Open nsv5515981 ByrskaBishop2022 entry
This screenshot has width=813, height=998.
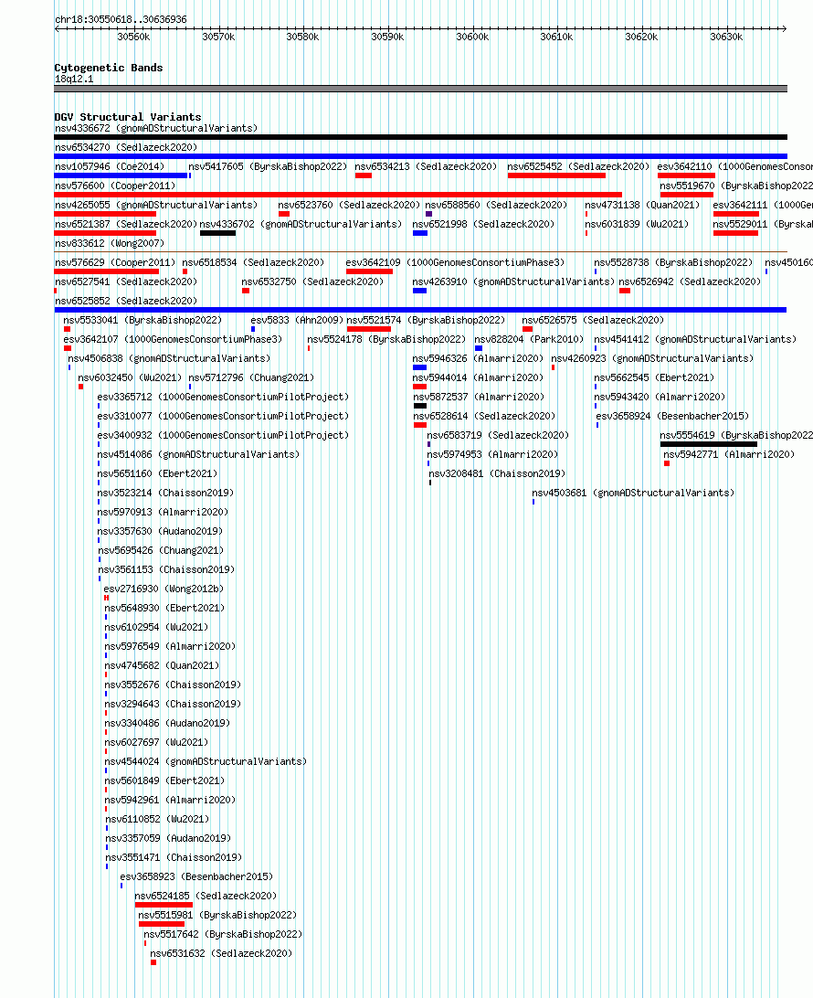point(217,914)
